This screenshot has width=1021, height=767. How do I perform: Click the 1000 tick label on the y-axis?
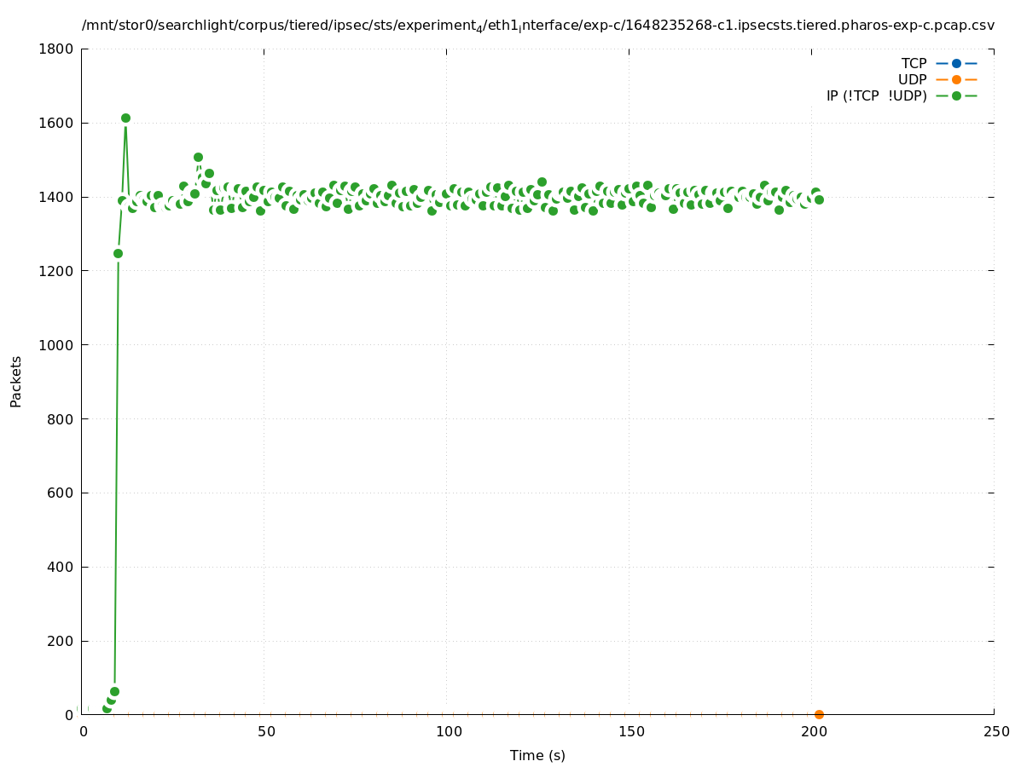tap(56, 345)
